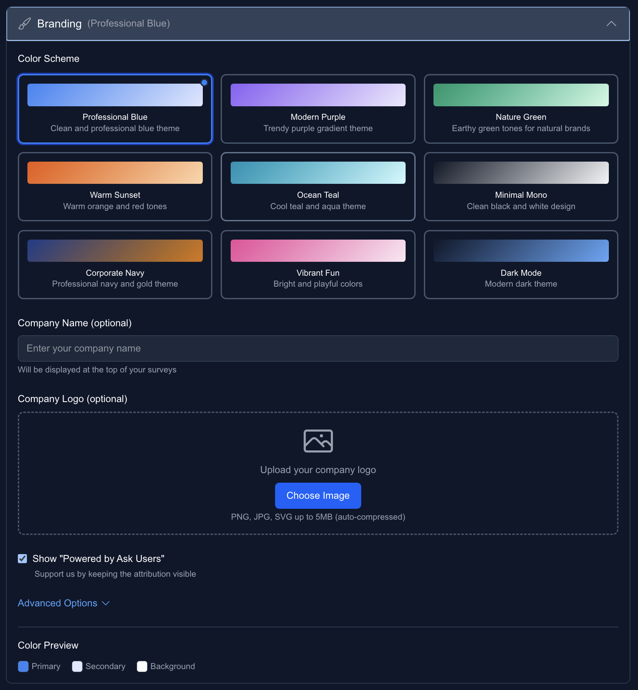Expand Advanced Options
This screenshot has width=638, height=690.
64,603
